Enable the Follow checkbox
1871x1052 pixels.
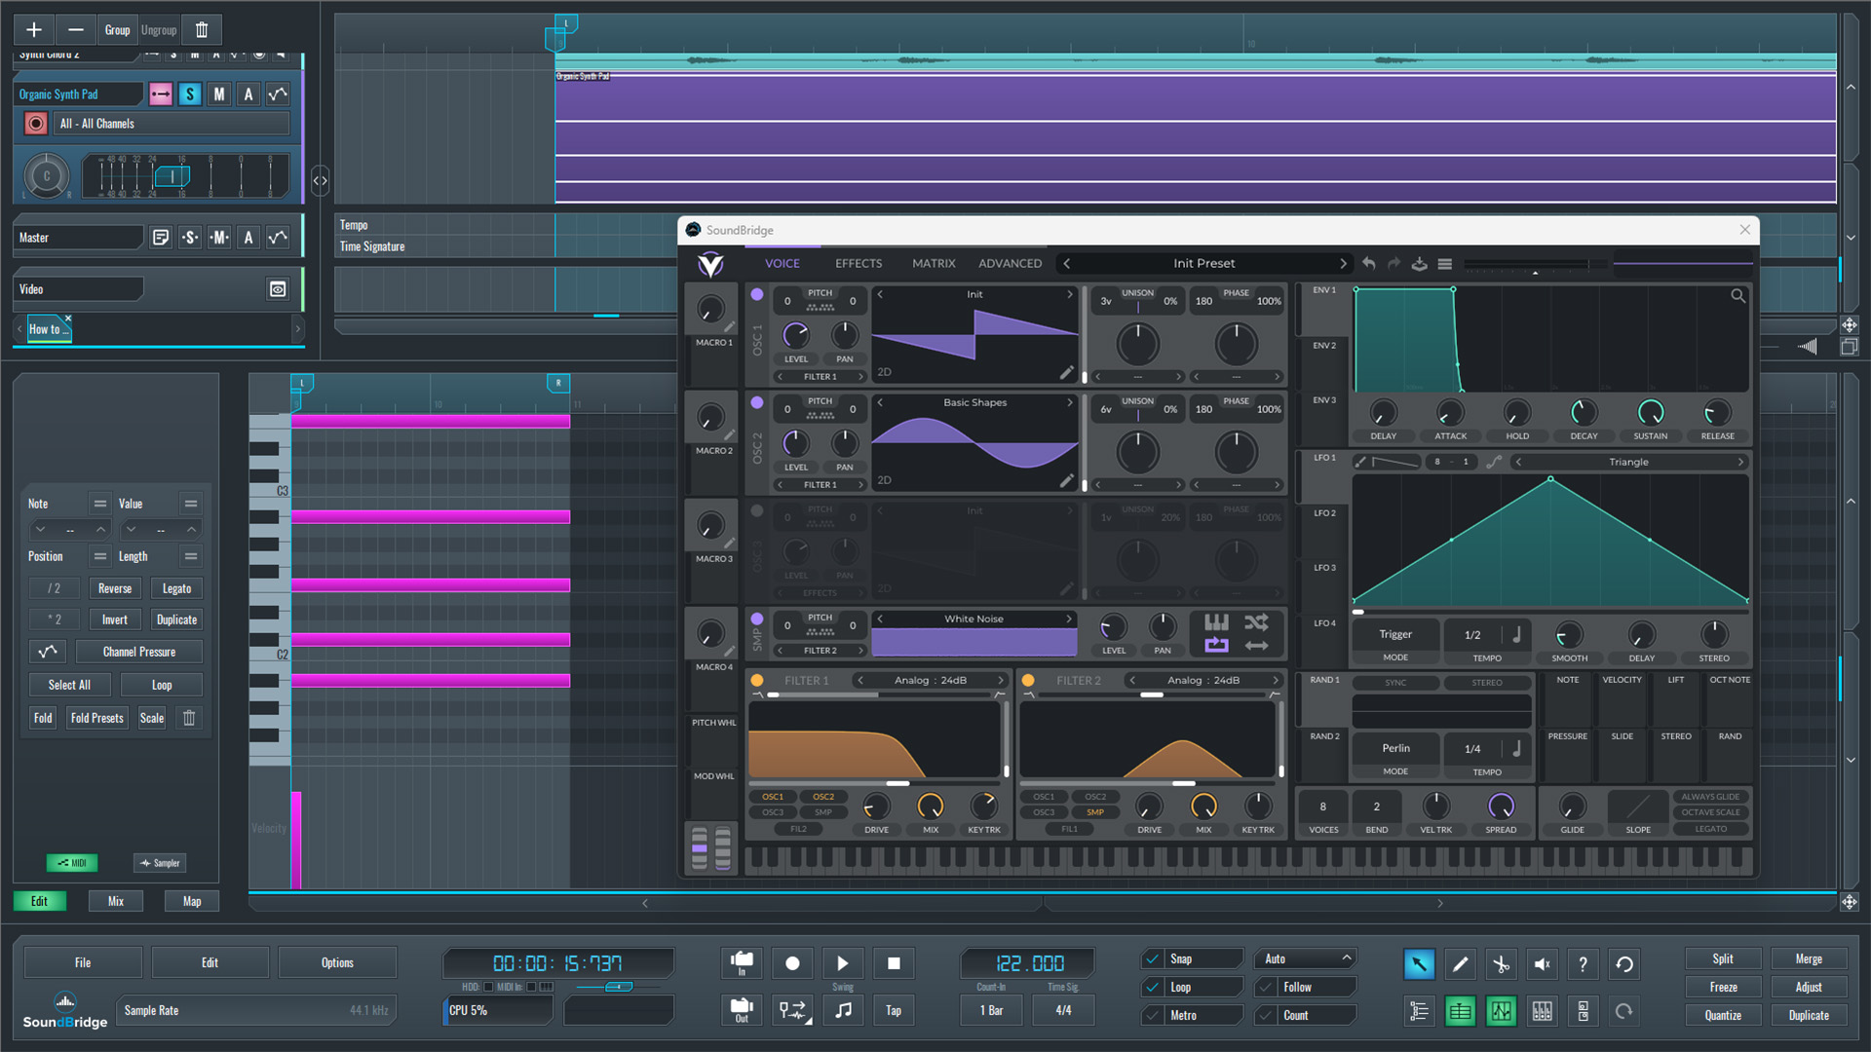1267,987
